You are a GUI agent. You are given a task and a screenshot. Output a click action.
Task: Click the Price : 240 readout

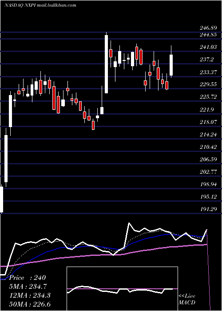tap(28, 278)
